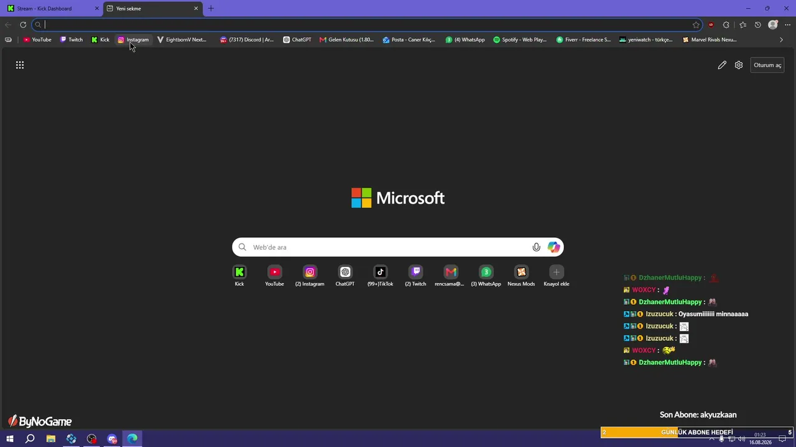Open Discord from the taskbar
Image resolution: width=796 pixels, height=447 pixels.
tap(113, 439)
